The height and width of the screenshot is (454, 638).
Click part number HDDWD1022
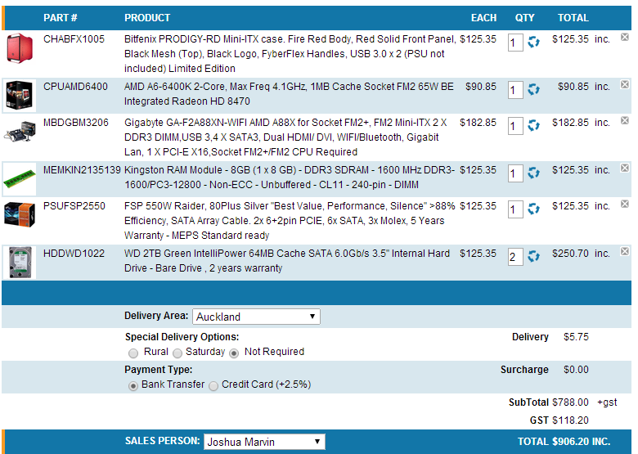tap(74, 254)
